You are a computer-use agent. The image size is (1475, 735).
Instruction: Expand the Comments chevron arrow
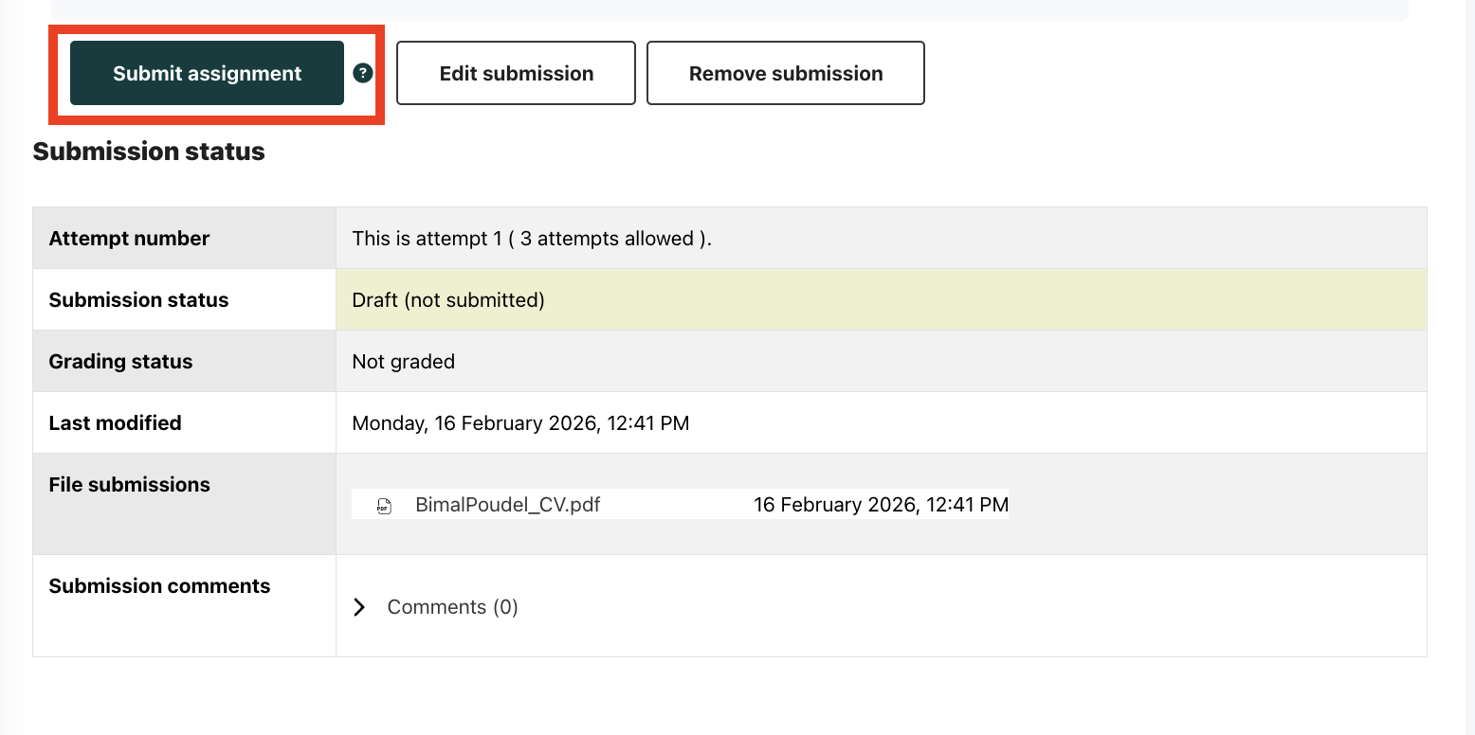click(x=359, y=607)
